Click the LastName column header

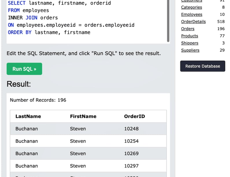point(28,116)
